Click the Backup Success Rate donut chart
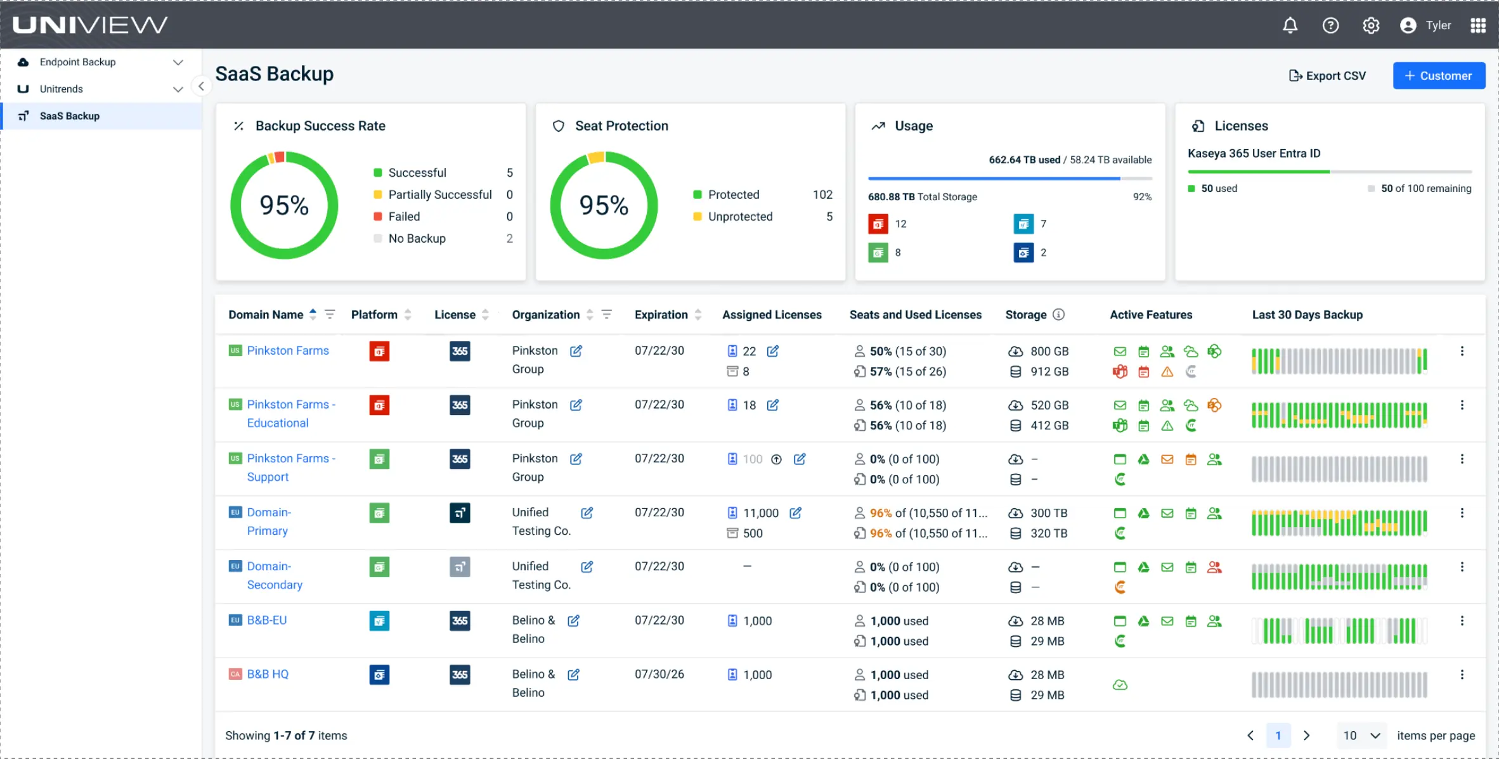This screenshot has width=1499, height=759. click(284, 205)
